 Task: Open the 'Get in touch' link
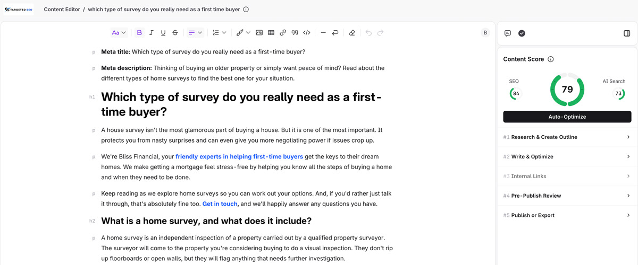click(220, 204)
